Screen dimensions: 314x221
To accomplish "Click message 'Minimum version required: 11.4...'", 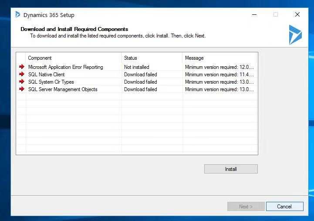I will 219,75.
